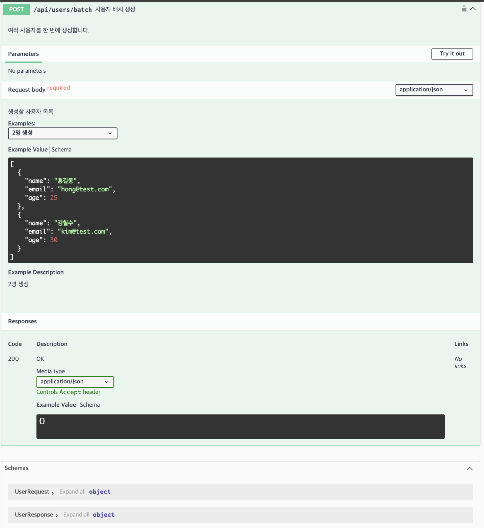Click Expand all next to UserRequest
Viewport: 484px width, 528px height.
point(72,491)
